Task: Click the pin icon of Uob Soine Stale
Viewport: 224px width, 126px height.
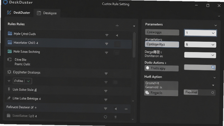Action: (x=9, y=89)
